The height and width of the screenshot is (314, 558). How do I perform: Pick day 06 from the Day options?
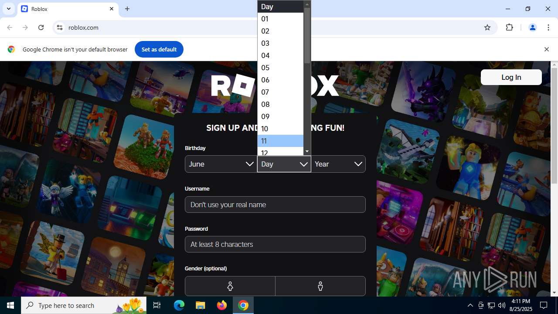pyautogui.click(x=280, y=80)
